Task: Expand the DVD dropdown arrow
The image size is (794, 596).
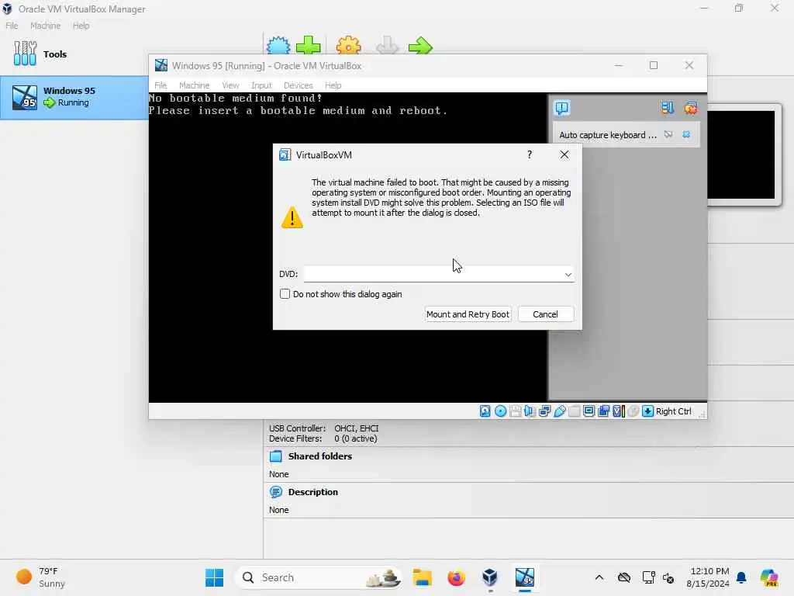Action: click(568, 274)
